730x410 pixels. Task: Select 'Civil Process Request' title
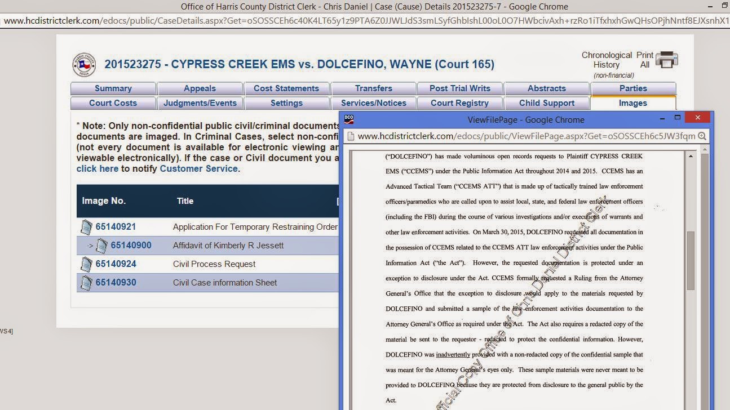coord(214,264)
